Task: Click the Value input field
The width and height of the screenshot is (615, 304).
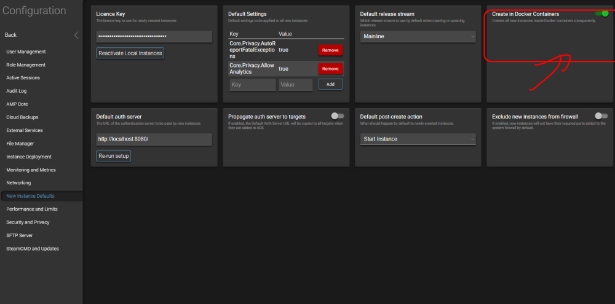Action: (295, 85)
